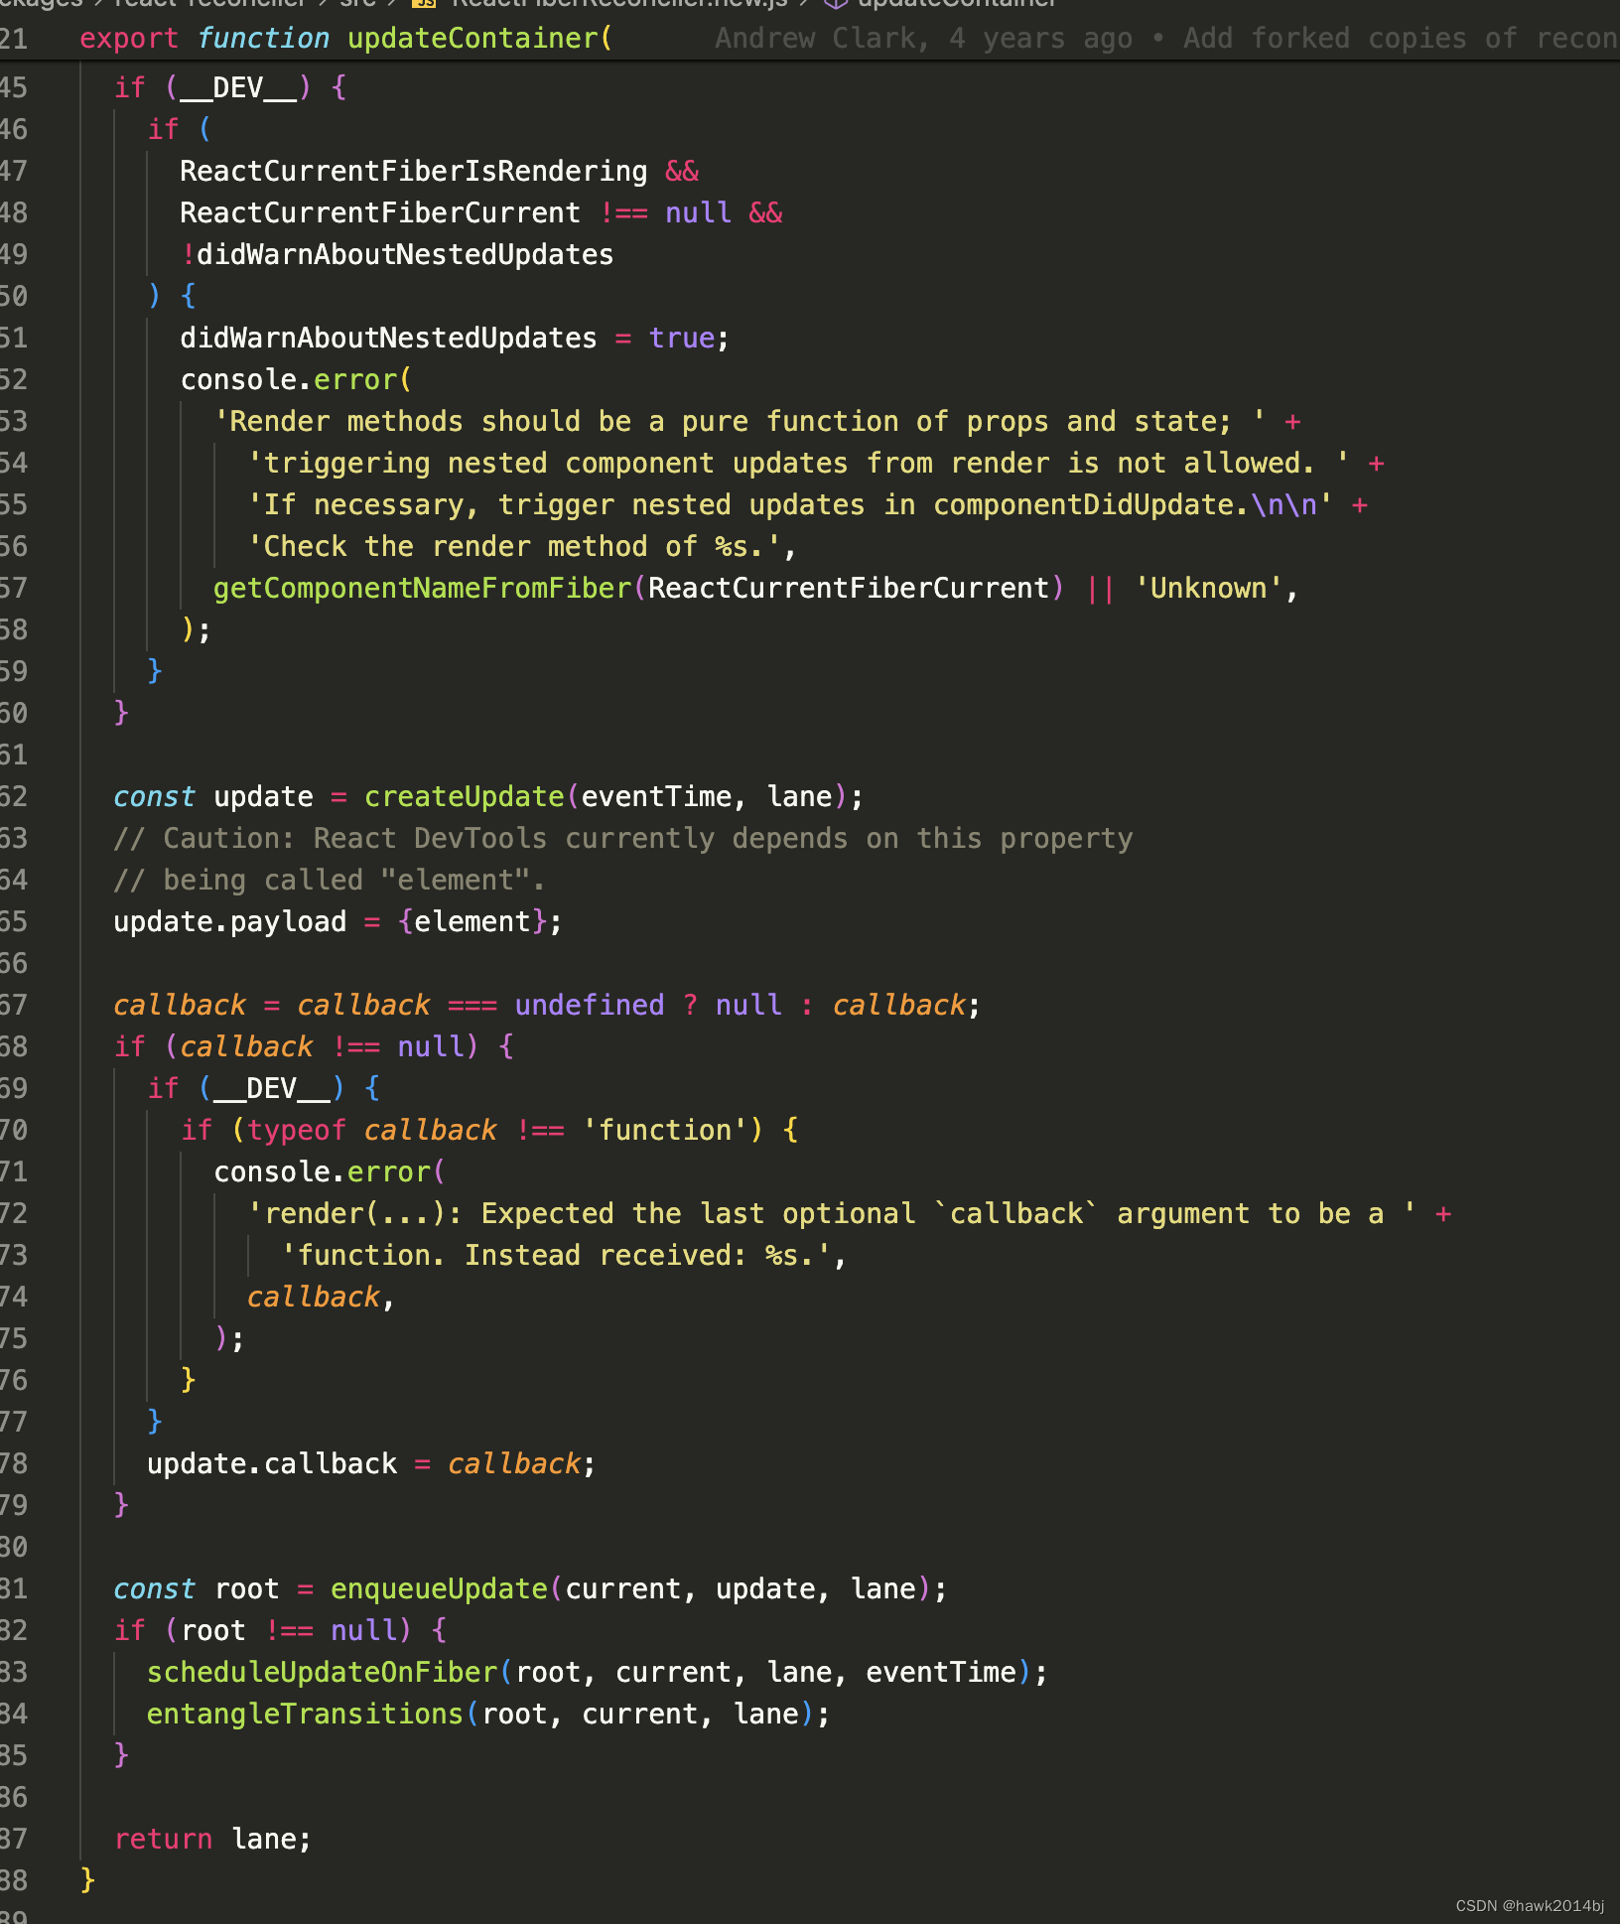The width and height of the screenshot is (1620, 1924).
Task: Click the string 'Render methods should be a pure function'
Action: click(x=561, y=421)
